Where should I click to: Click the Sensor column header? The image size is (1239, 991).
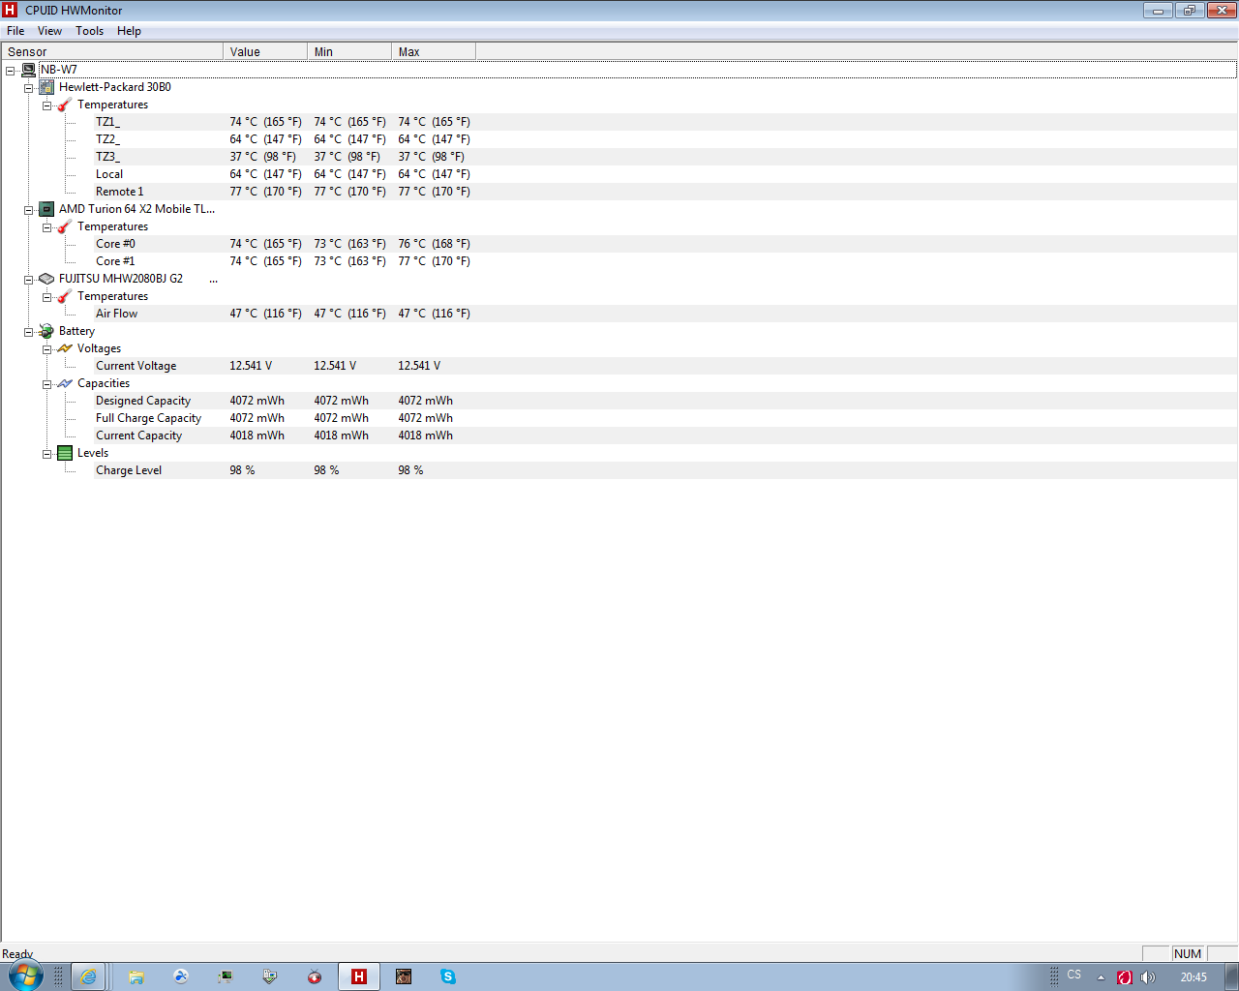pos(112,51)
